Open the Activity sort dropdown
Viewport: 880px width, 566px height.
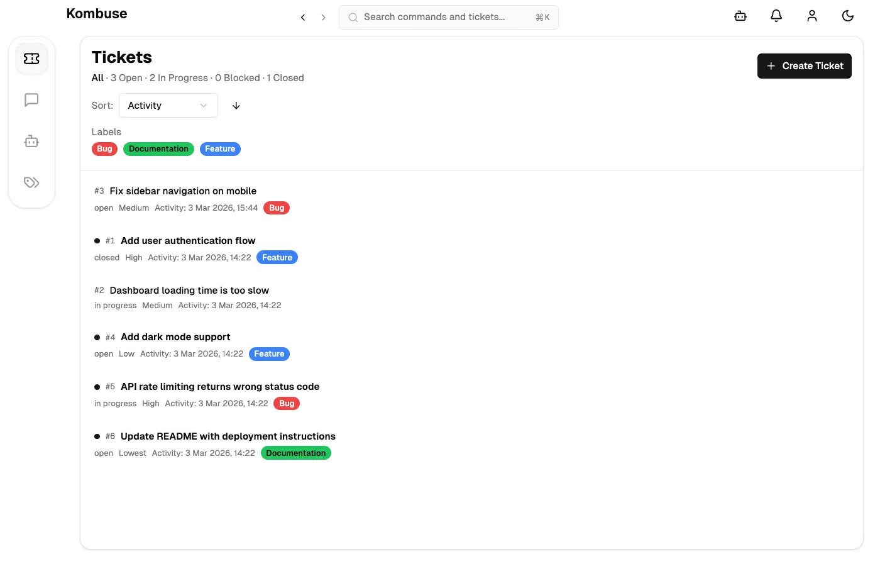[x=168, y=106]
